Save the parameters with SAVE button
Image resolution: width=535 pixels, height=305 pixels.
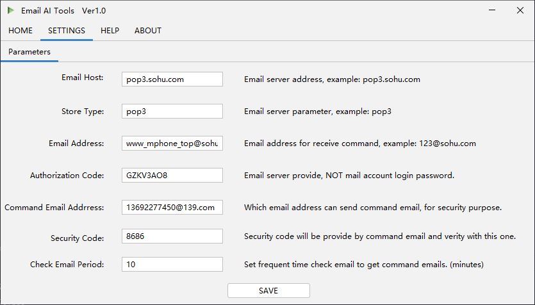tap(268, 291)
